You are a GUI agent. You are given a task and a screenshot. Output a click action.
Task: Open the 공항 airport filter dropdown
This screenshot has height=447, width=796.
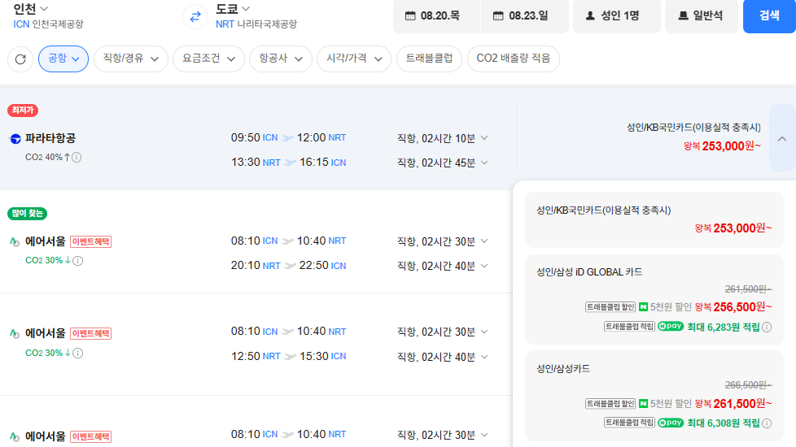pos(63,59)
